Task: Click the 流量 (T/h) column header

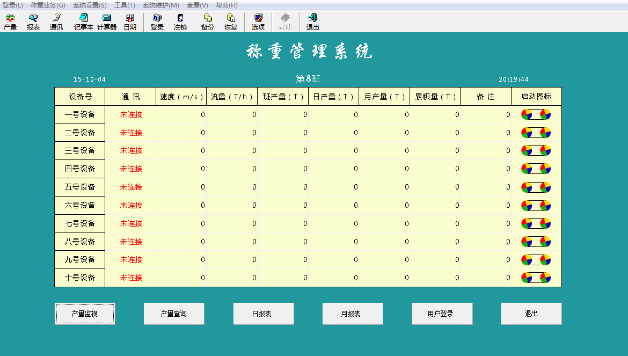Action: point(232,97)
